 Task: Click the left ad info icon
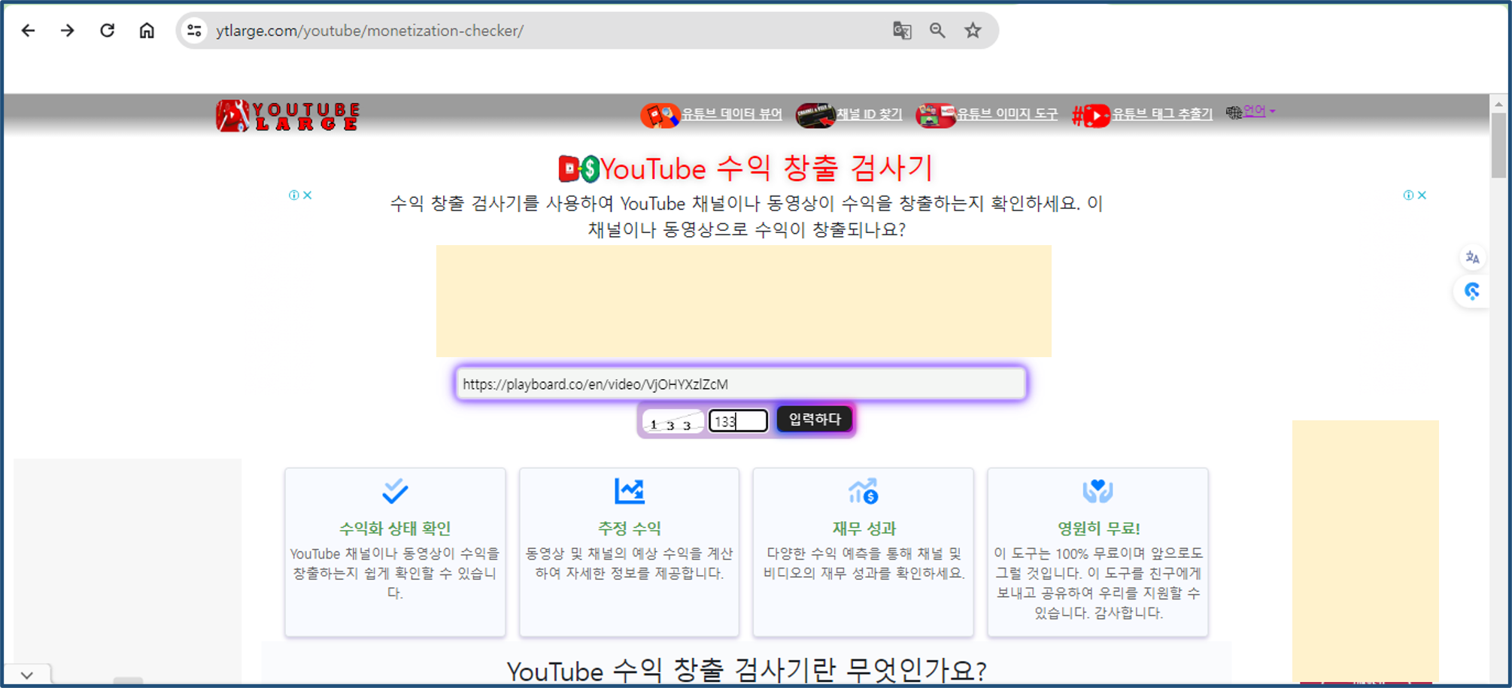click(x=294, y=195)
